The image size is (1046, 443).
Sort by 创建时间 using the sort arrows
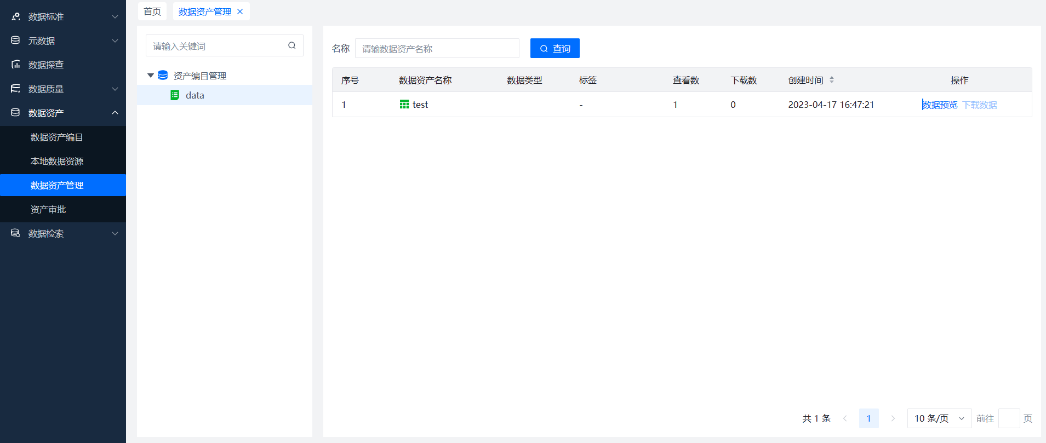pyautogui.click(x=832, y=80)
